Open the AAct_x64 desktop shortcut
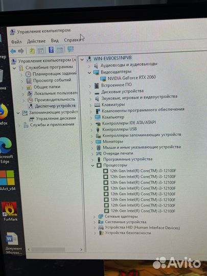 [x=7, y=180]
